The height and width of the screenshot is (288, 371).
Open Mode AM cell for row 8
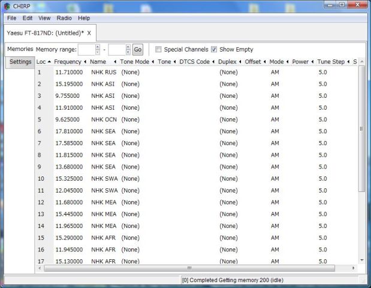coord(275,155)
